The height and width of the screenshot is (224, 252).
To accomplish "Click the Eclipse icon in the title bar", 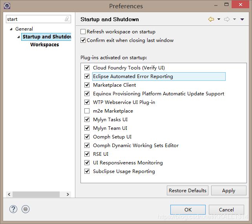I will point(7,6).
